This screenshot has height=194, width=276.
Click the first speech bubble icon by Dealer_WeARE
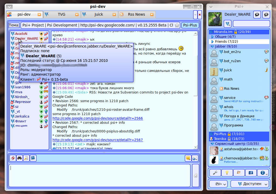point(257,15)
